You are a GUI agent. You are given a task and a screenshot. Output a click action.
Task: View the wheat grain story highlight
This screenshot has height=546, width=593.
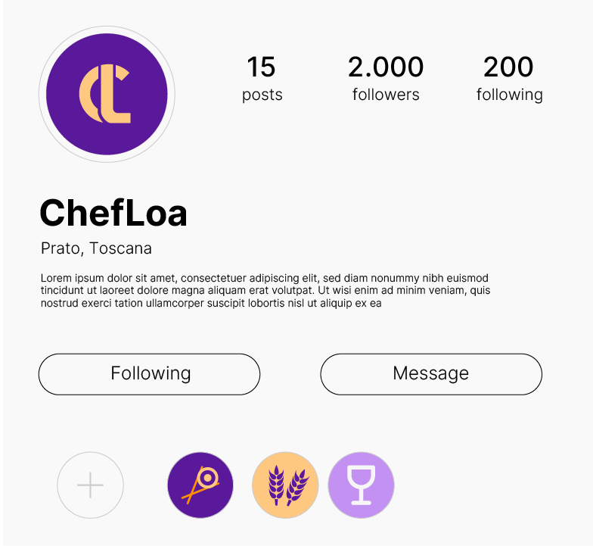click(x=285, y=485)
